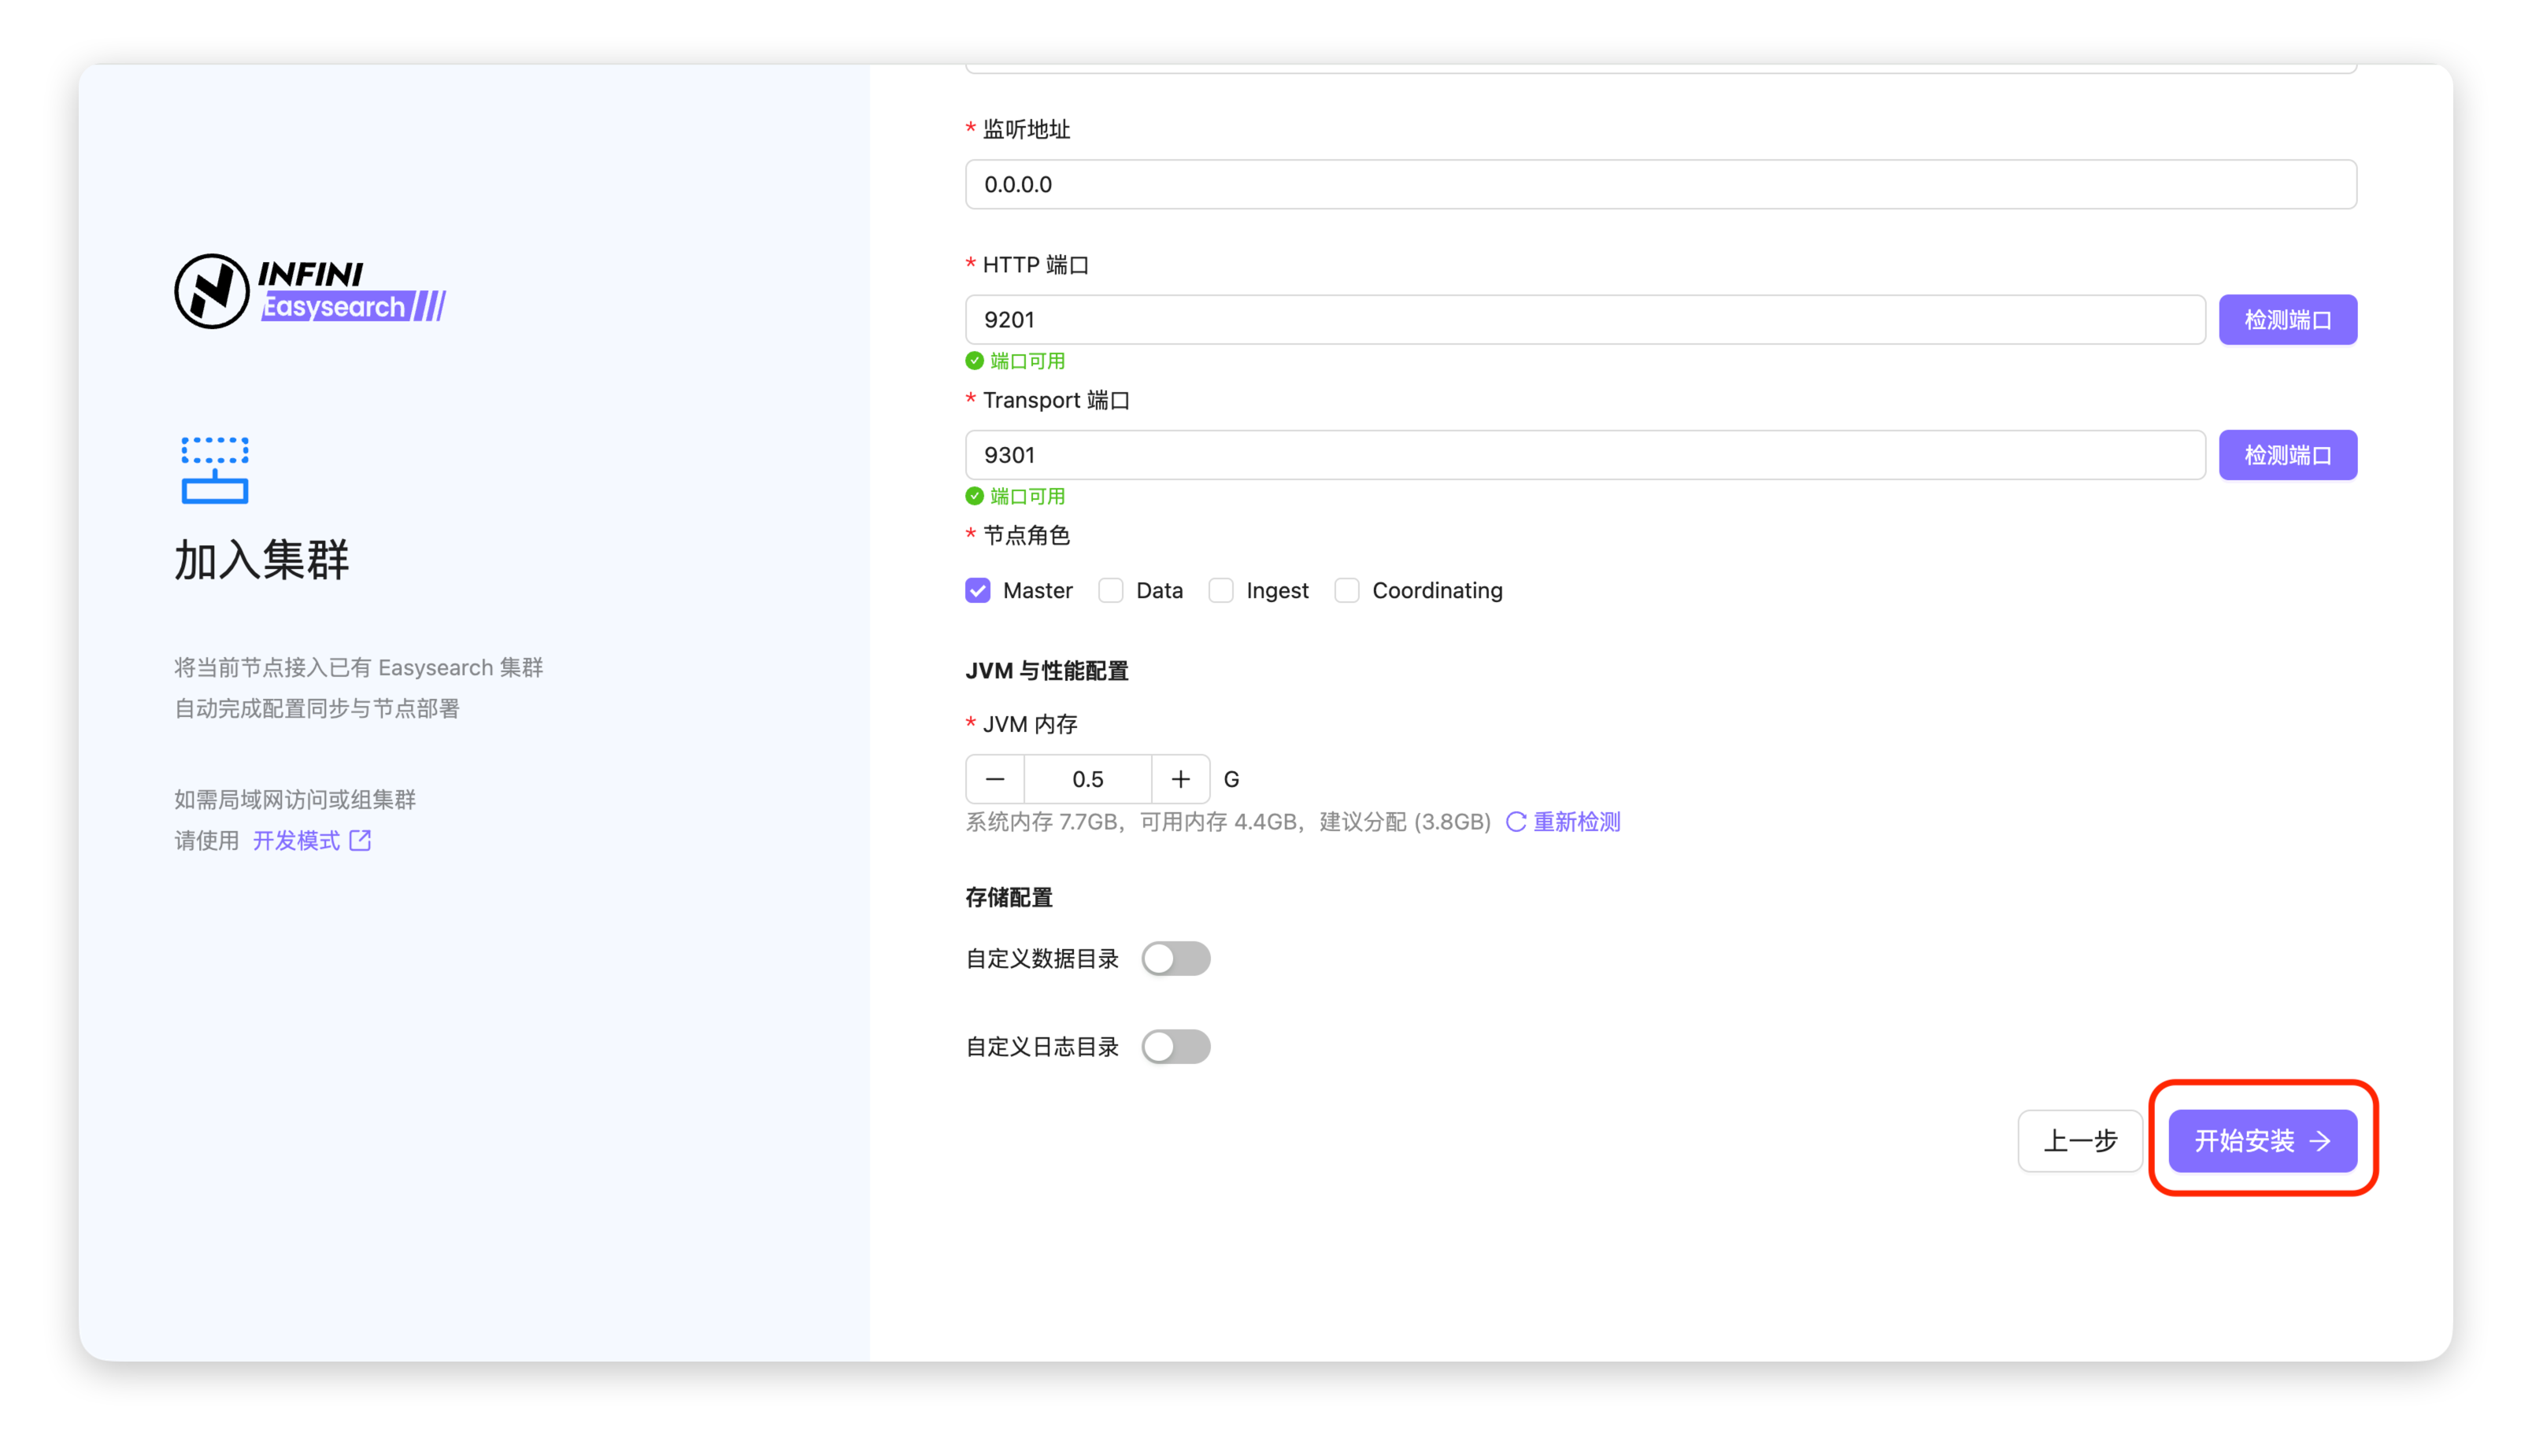Image resolution: width=2532 pixels, height=1456 pixels.
Task: Click the external link icon beside 开发模式
Action: pyautogui.click(x=360, y=841)
